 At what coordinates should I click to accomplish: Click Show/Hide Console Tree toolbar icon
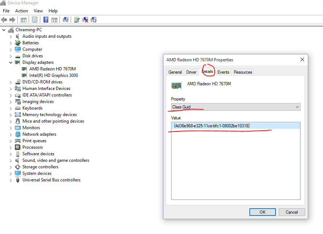[24, 20]
